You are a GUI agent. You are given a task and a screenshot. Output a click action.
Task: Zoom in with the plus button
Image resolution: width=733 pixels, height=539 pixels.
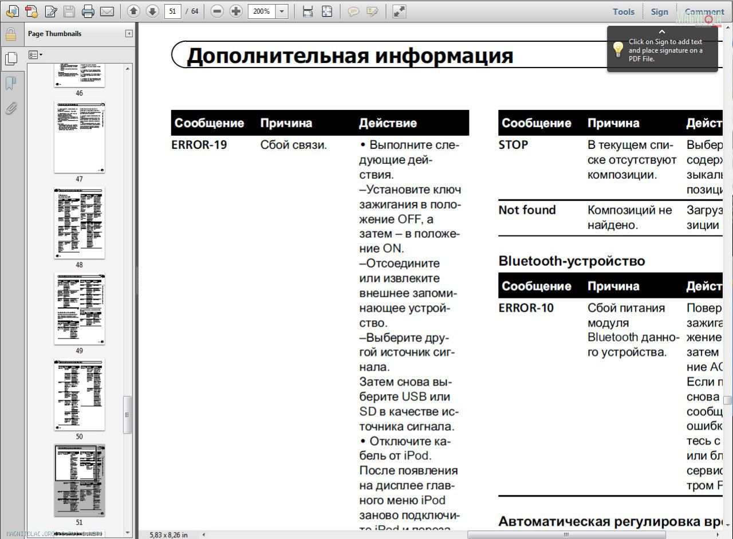click(236, 11)
